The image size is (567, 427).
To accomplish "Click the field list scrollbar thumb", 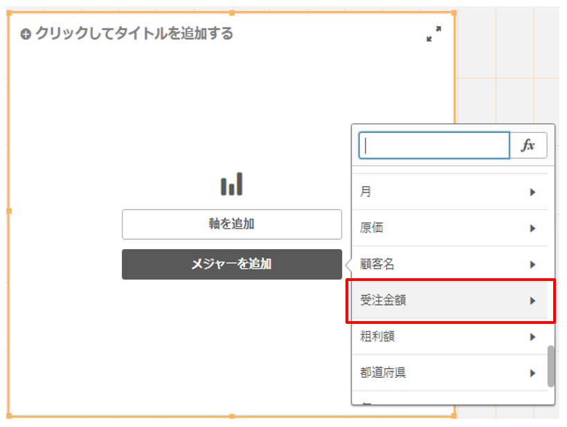I will pos(551,366).
